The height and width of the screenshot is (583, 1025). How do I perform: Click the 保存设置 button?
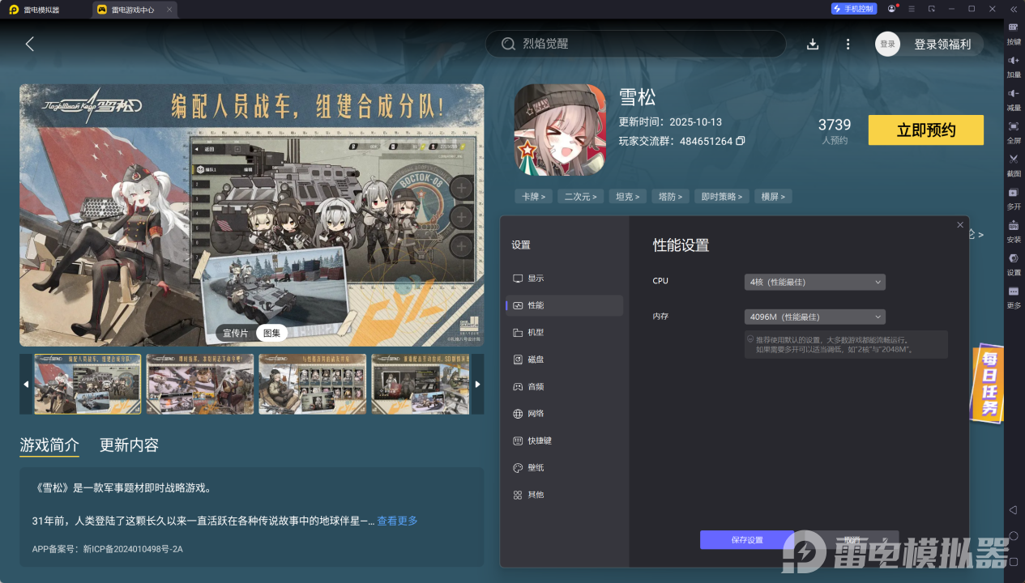[x=746, y=540]
